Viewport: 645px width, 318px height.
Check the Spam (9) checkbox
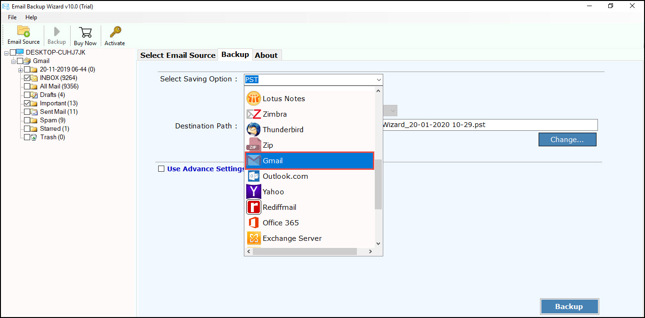(27, 120)
